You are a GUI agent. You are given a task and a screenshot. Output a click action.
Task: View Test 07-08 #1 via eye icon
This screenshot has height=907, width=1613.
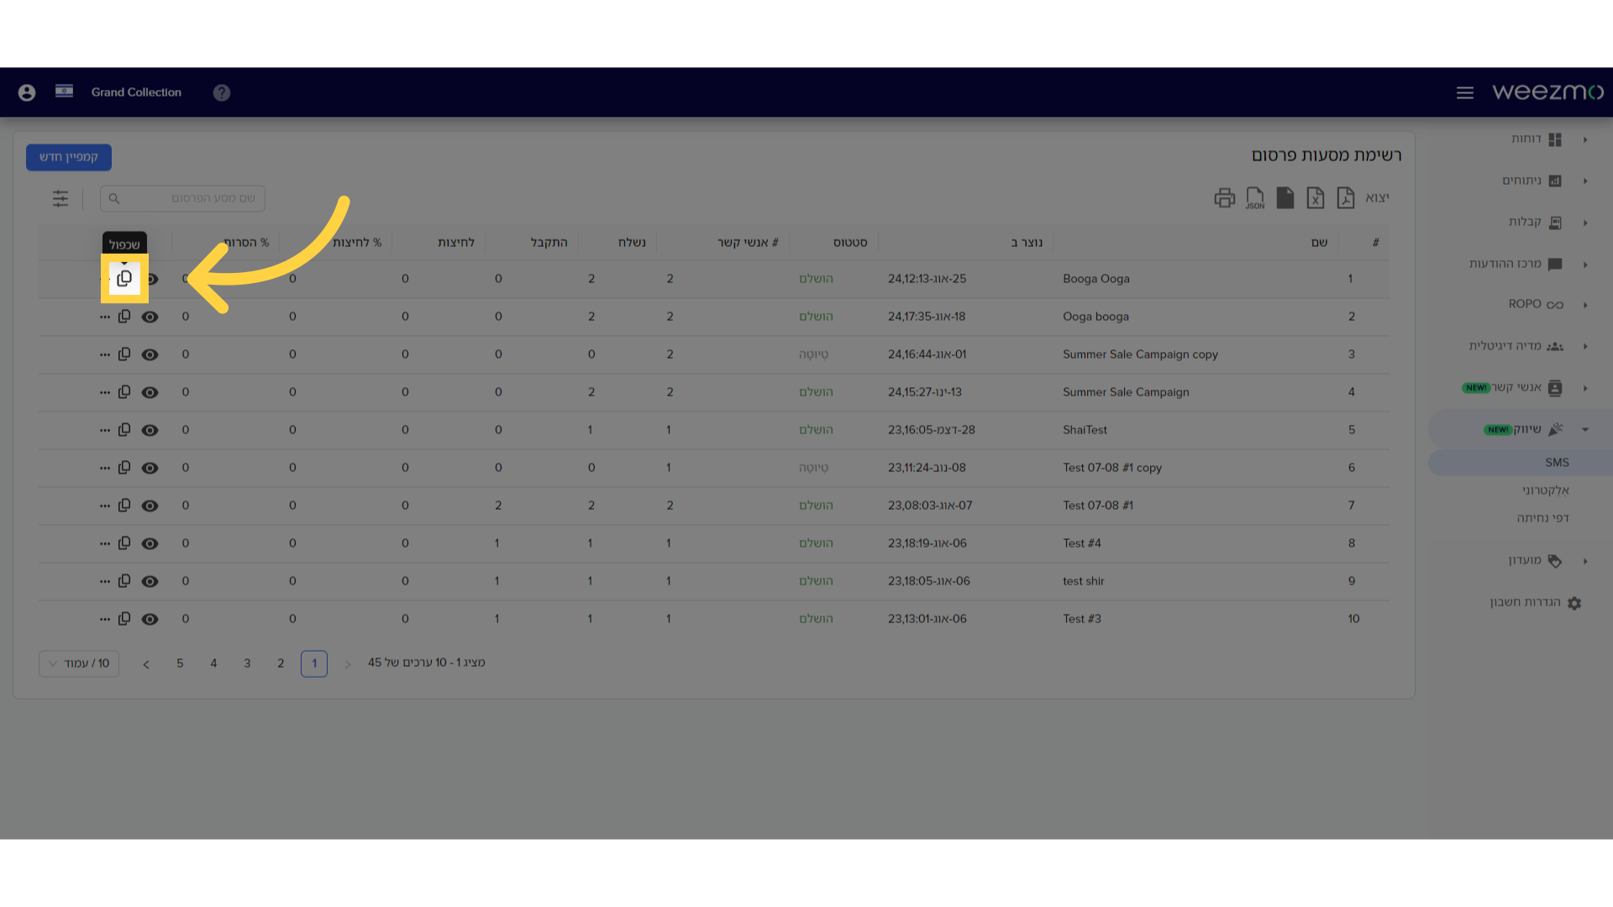tap(150, 506)
